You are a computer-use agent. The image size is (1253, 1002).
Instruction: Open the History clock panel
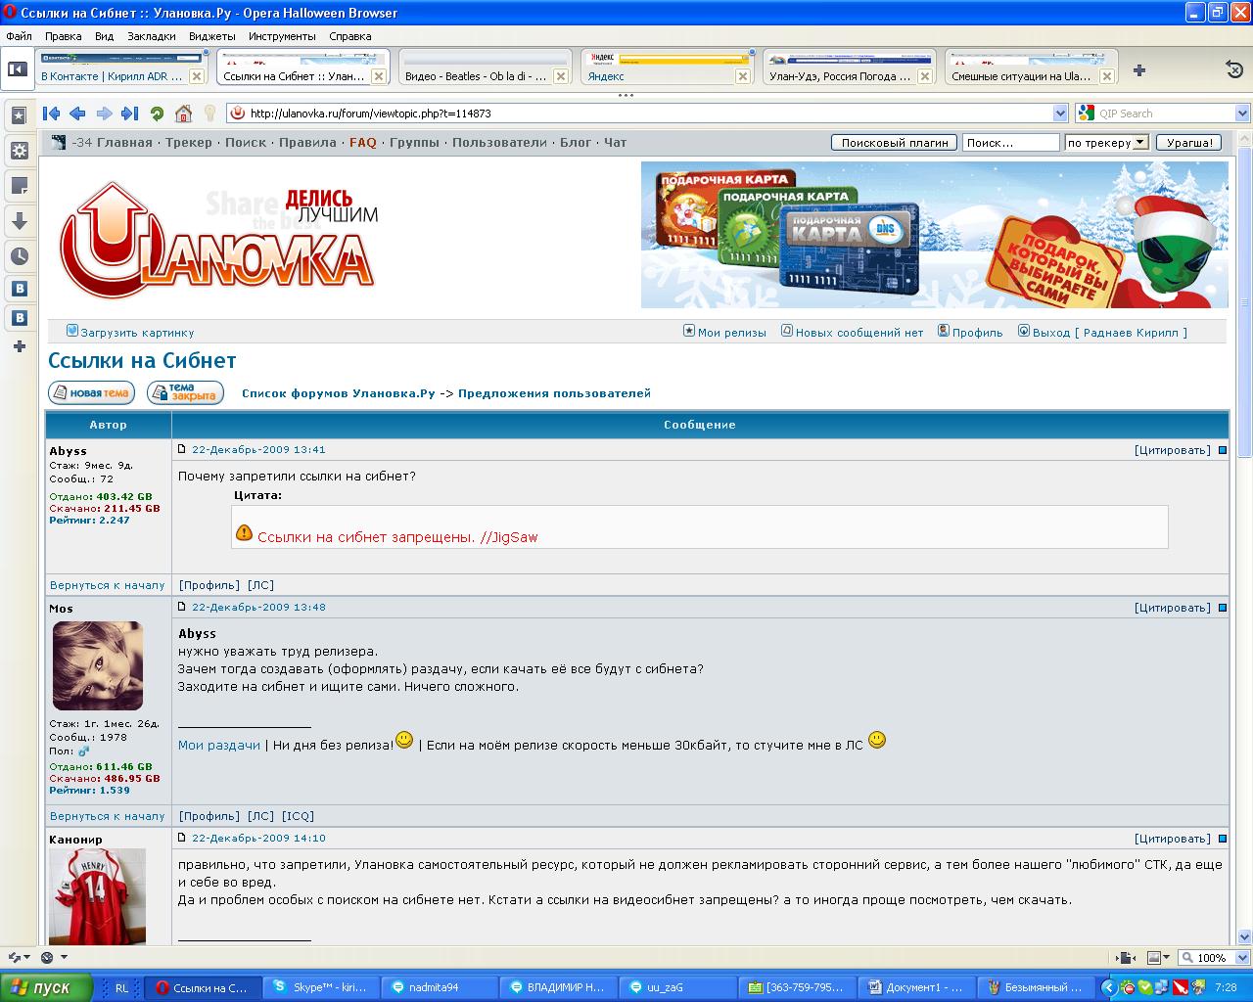click(19, 256)
